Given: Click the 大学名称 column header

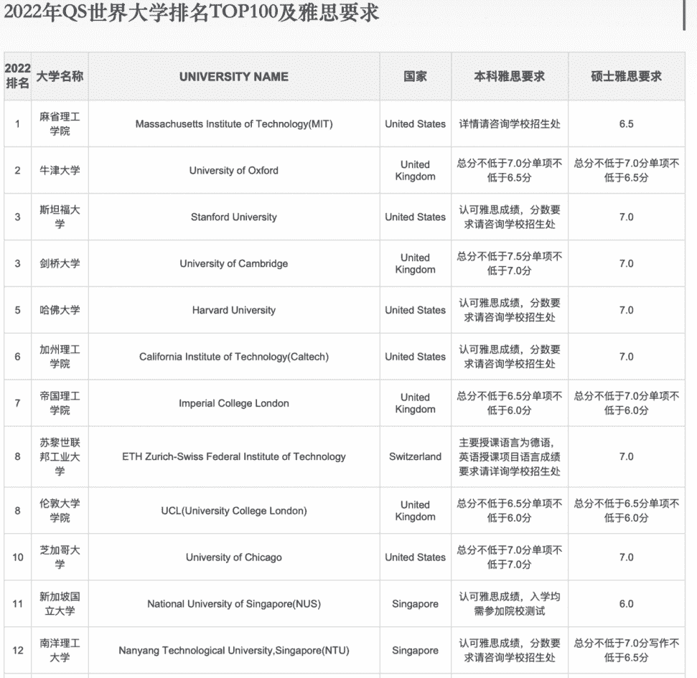Looking at the screenshot, I should (60, 76).
